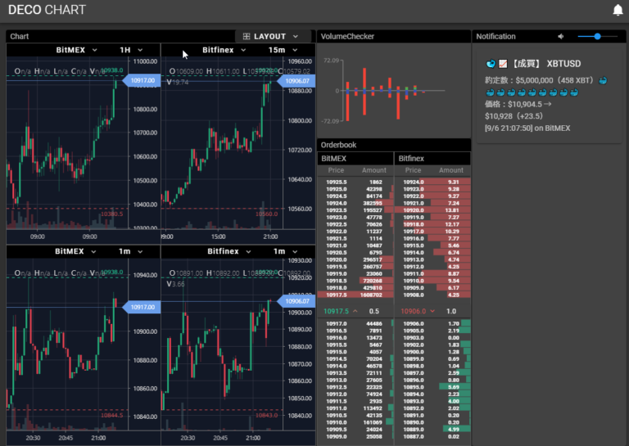Click the notification bell icon
This screenshot has height=446, width=629.
[618, 11]
